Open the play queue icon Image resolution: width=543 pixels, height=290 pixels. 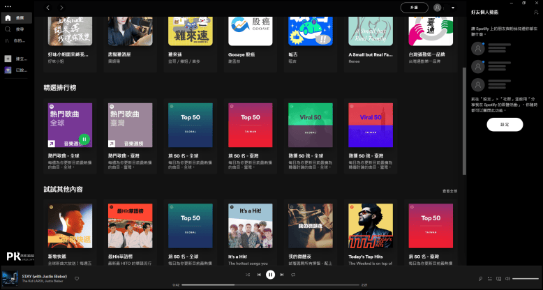tap(490, 279)
